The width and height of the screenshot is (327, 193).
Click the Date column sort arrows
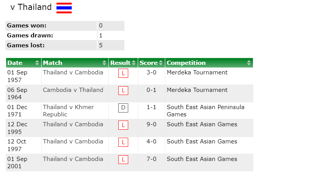pos(37,63)
